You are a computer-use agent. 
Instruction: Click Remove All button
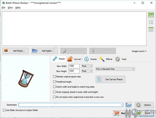[102, 51]
